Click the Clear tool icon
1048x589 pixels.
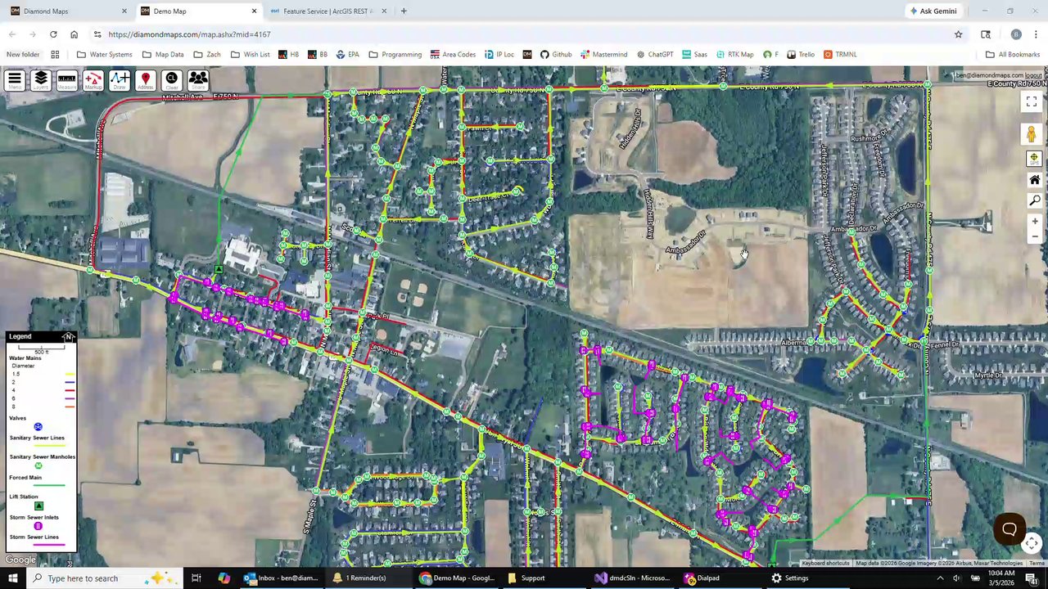coord(171,80)
